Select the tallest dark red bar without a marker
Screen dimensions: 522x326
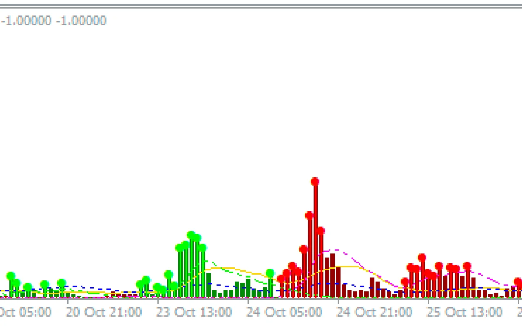pos(332,275)
